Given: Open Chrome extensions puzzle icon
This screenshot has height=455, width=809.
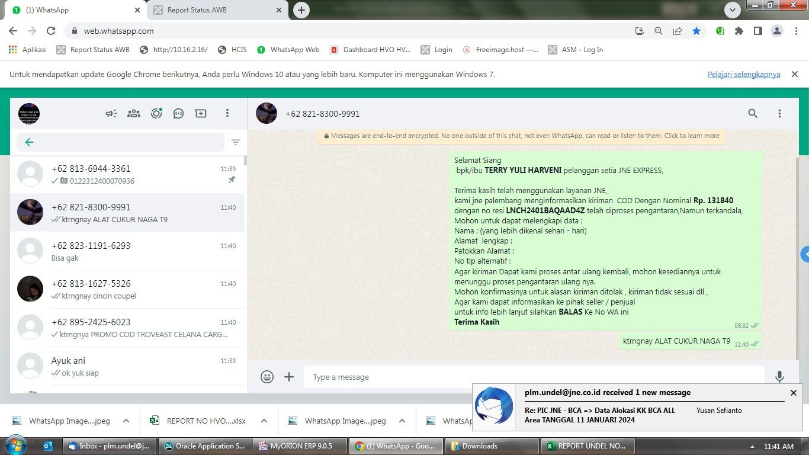Looking at the screenshot, I should point(739,31).
